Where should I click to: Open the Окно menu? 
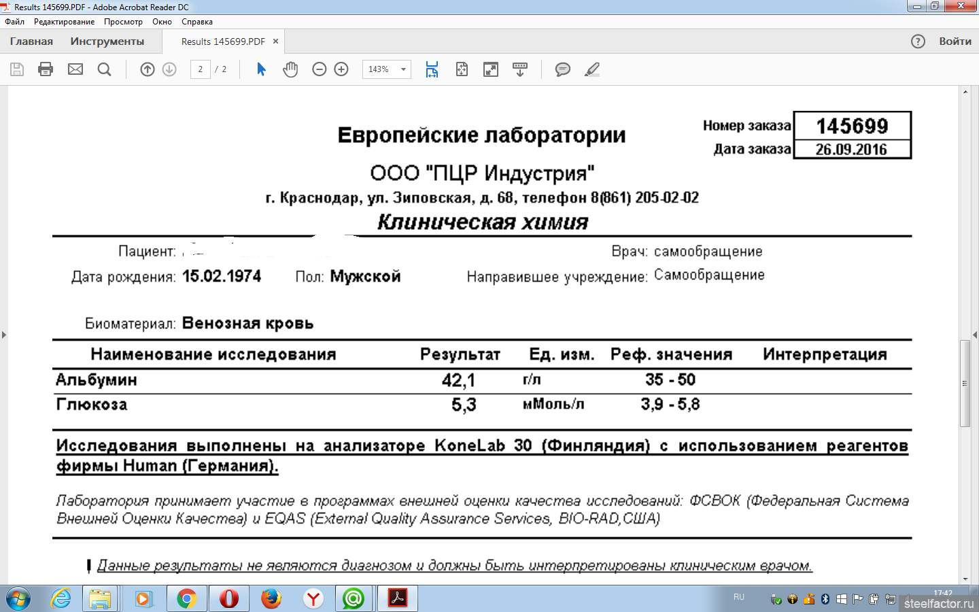pos(162,22)
